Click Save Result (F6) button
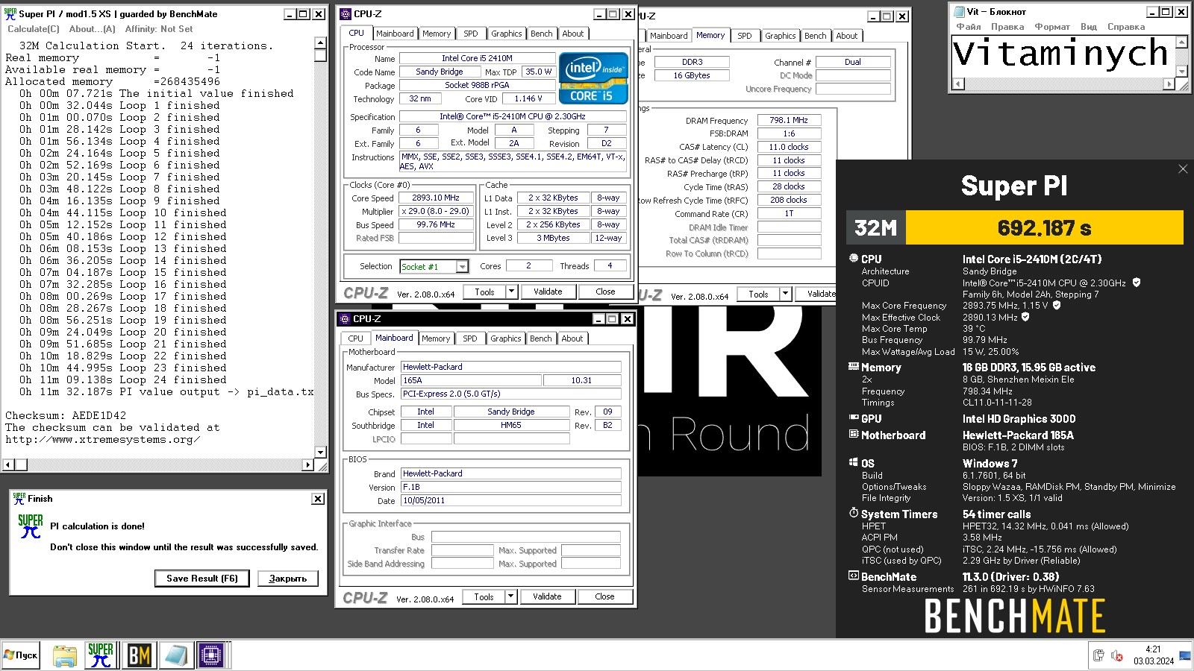The image size is (1194, 671). [x=202, y=578]
